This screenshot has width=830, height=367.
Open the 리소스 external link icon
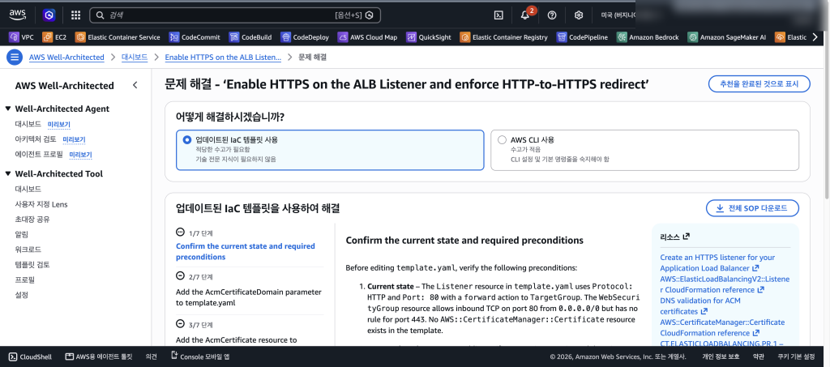tap(686, 237)
